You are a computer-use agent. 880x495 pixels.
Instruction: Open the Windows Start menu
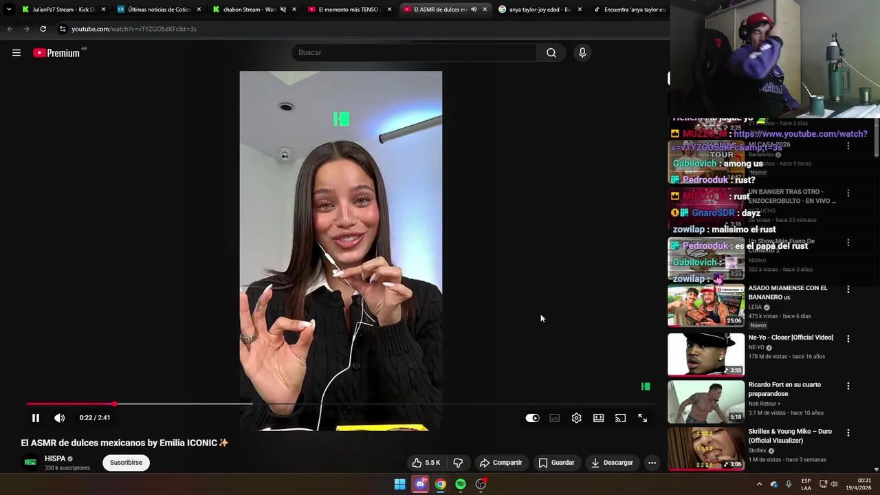(x=399, y=484)
